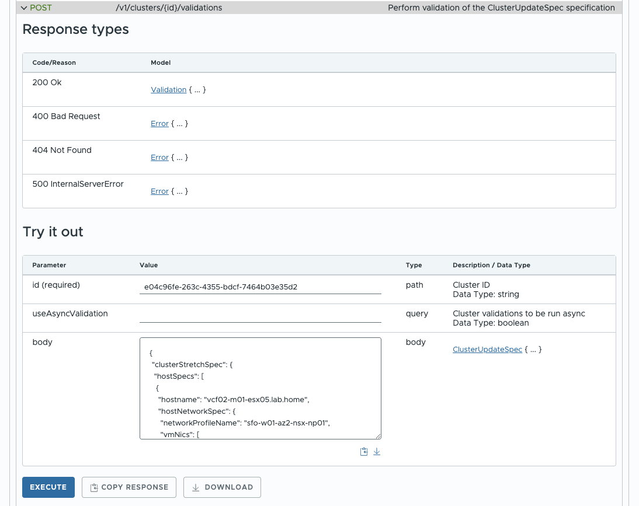The width and height of the screenshot is (639, 506).
Task: Click the body textarea resize handle
Action: click(378, 435)
